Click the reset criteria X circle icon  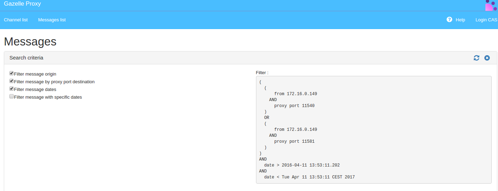[x=487, y=58]
